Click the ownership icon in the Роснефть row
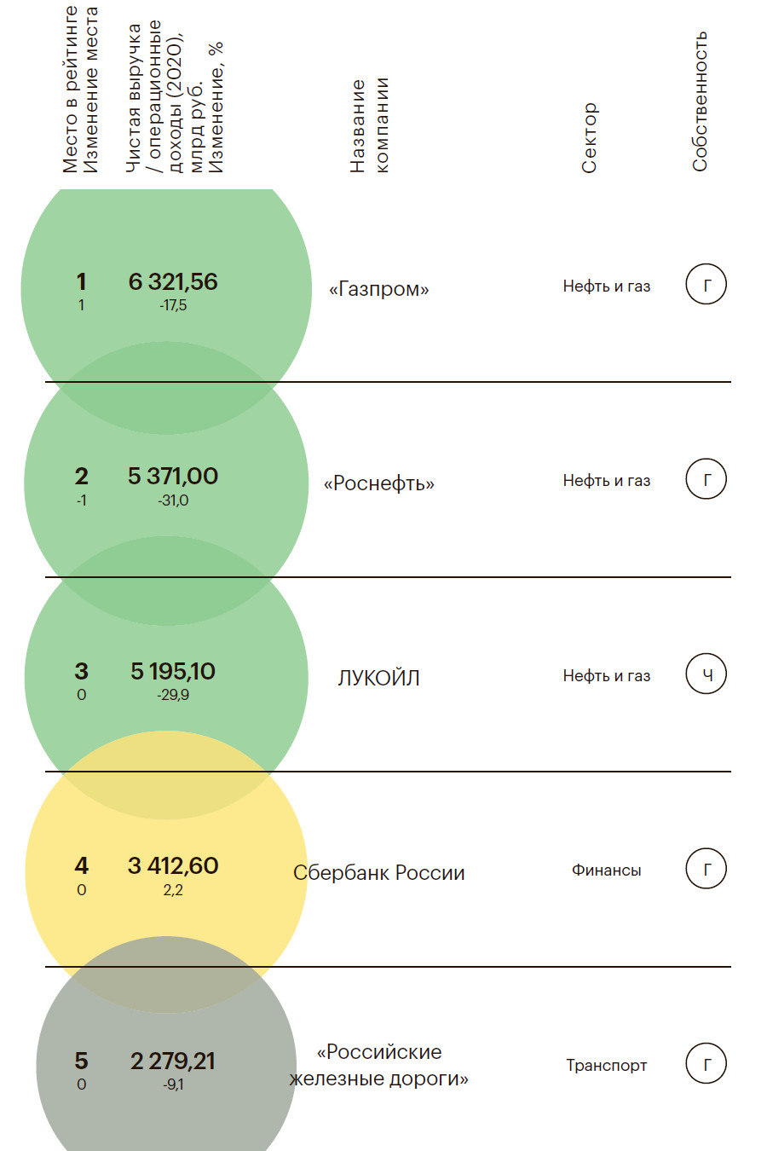 point(706,480)
